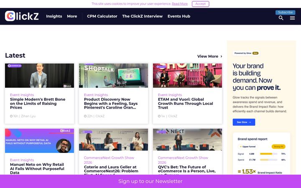
Task: Read ETAM and Vuori Global Growth headline
Action: pyautogui.click(x=186, y=104)
